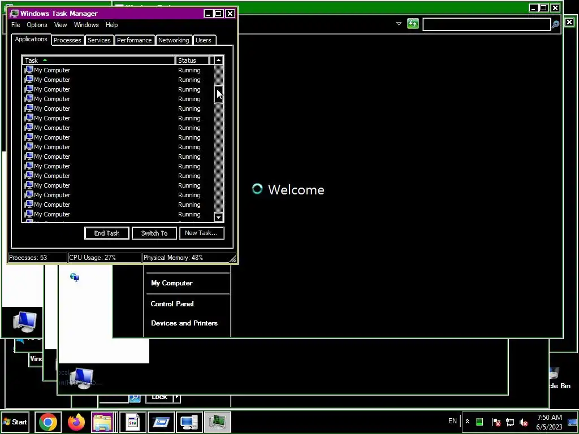
Task: Click the green refresh icon in background window
Action: [413, 24]
